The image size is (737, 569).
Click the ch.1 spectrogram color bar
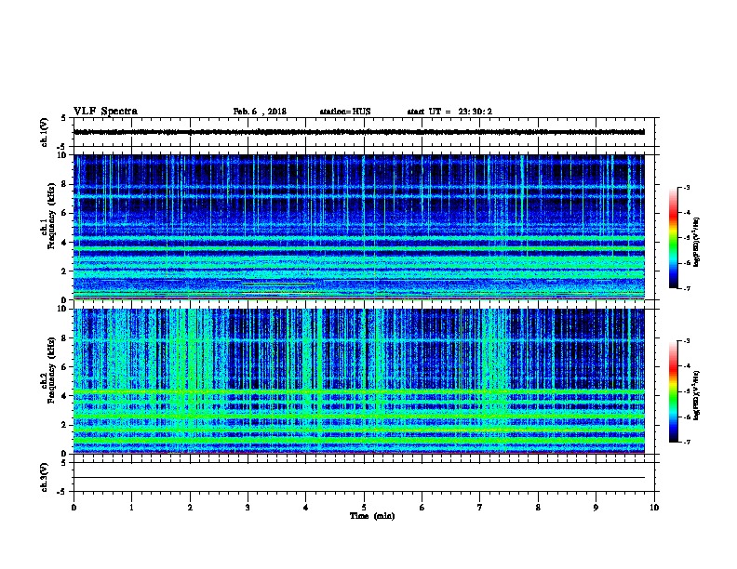click(674, 238)
